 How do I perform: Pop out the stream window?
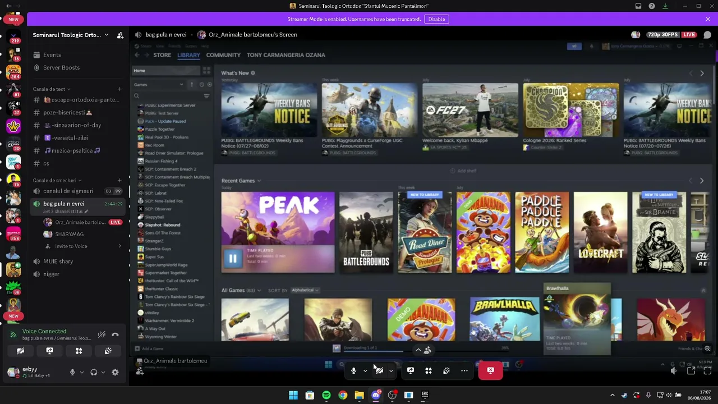click(x=691, y=371)
